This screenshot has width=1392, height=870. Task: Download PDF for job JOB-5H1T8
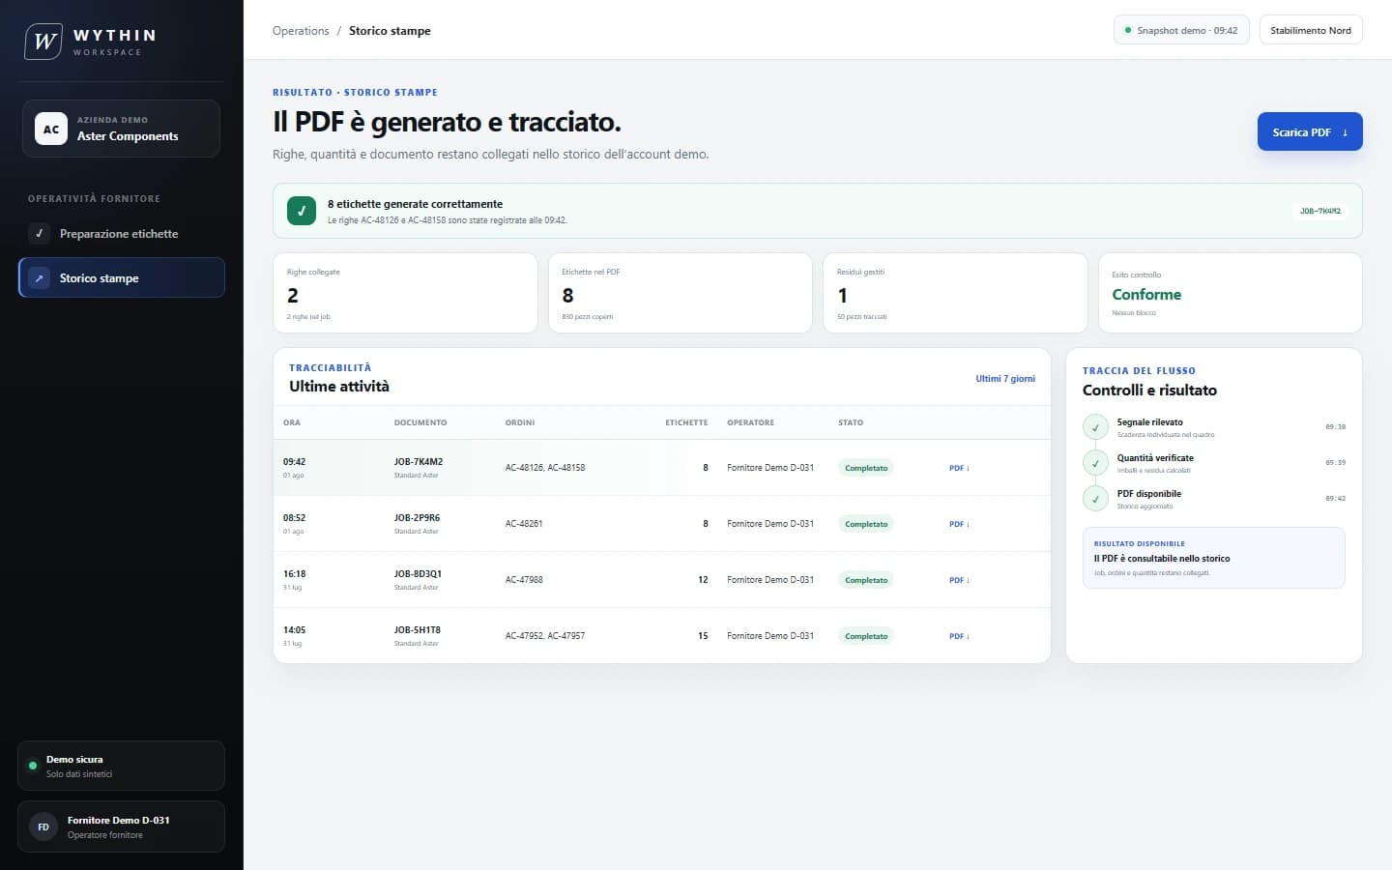(959, 636)
